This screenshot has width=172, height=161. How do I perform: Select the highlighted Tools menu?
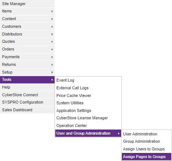coord(27,80)
